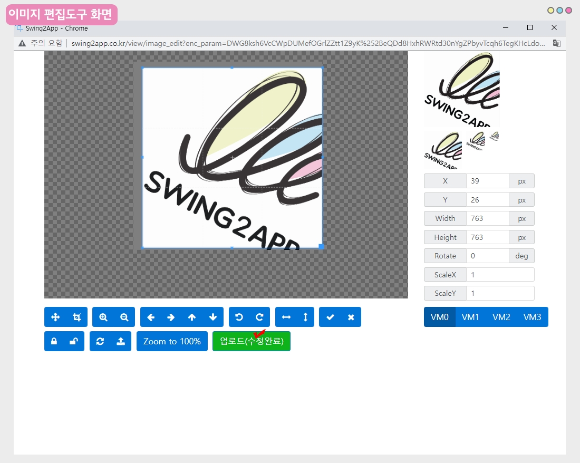Select the Crop mode tool
Viewport: 580px width, 463px height.
click(x=76, y=317)
